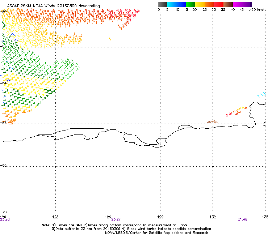Screen dimensions: 268x235
Task: Click the latitude label '-64'
Action: coord(3,83)
